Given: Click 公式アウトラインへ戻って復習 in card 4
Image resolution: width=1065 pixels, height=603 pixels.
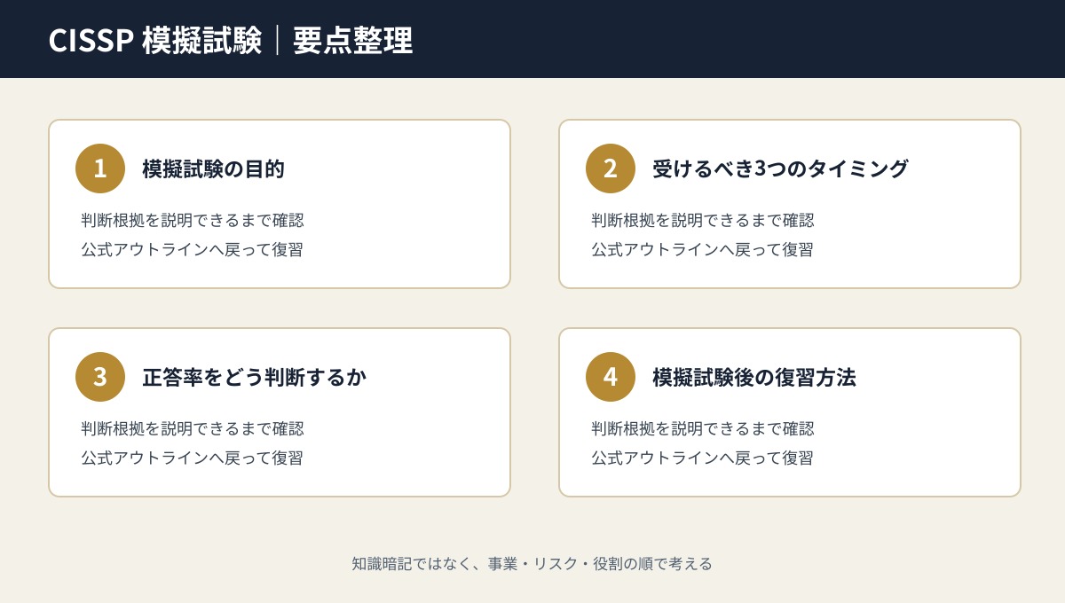Looking at the screenshot, I should pyautogui.click(x=703, y=458).
